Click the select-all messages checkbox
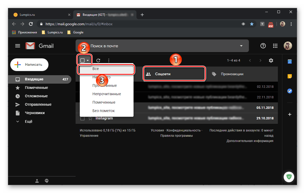 pyautogui.click(x=82, y=60)
